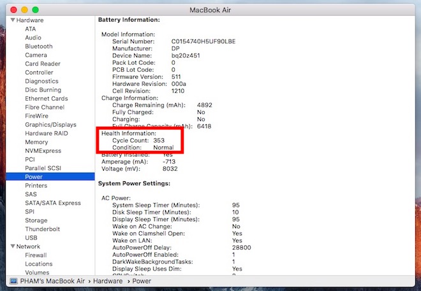Click the Manufacturer value DP

click(175, 48)
